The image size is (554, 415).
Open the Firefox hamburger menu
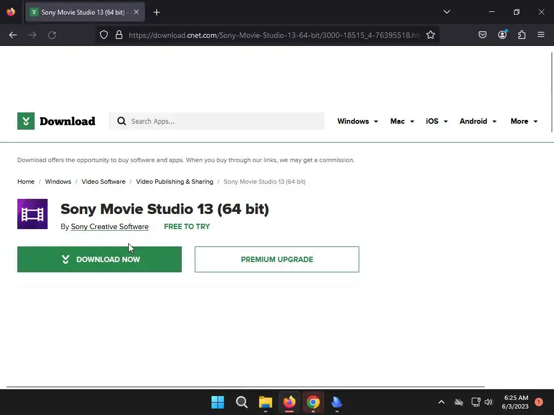coord(541,35)
